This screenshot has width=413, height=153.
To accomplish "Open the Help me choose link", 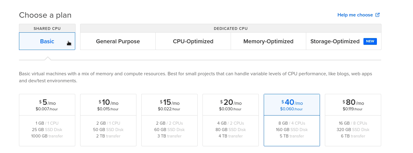I will (x=355, y=15).
